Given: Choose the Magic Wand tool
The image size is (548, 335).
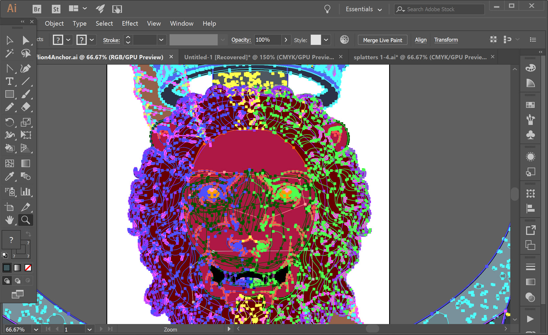Looking at the screenshot, I should coord(10,53).
